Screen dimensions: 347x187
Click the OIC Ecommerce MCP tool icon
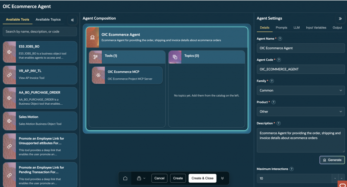click(x=99, y=75)
